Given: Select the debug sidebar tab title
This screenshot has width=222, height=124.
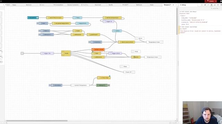Looking at the screenshot, I should click(x=183, y=5).
